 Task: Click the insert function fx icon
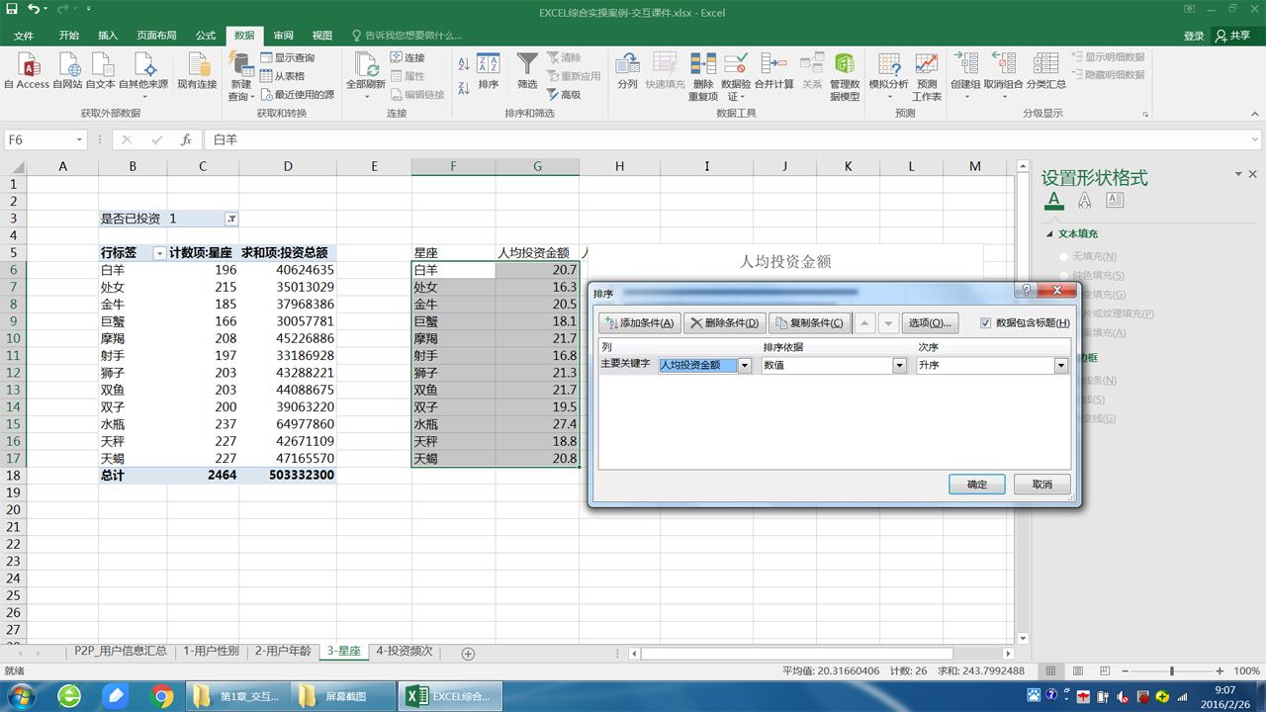pos(186,140)
